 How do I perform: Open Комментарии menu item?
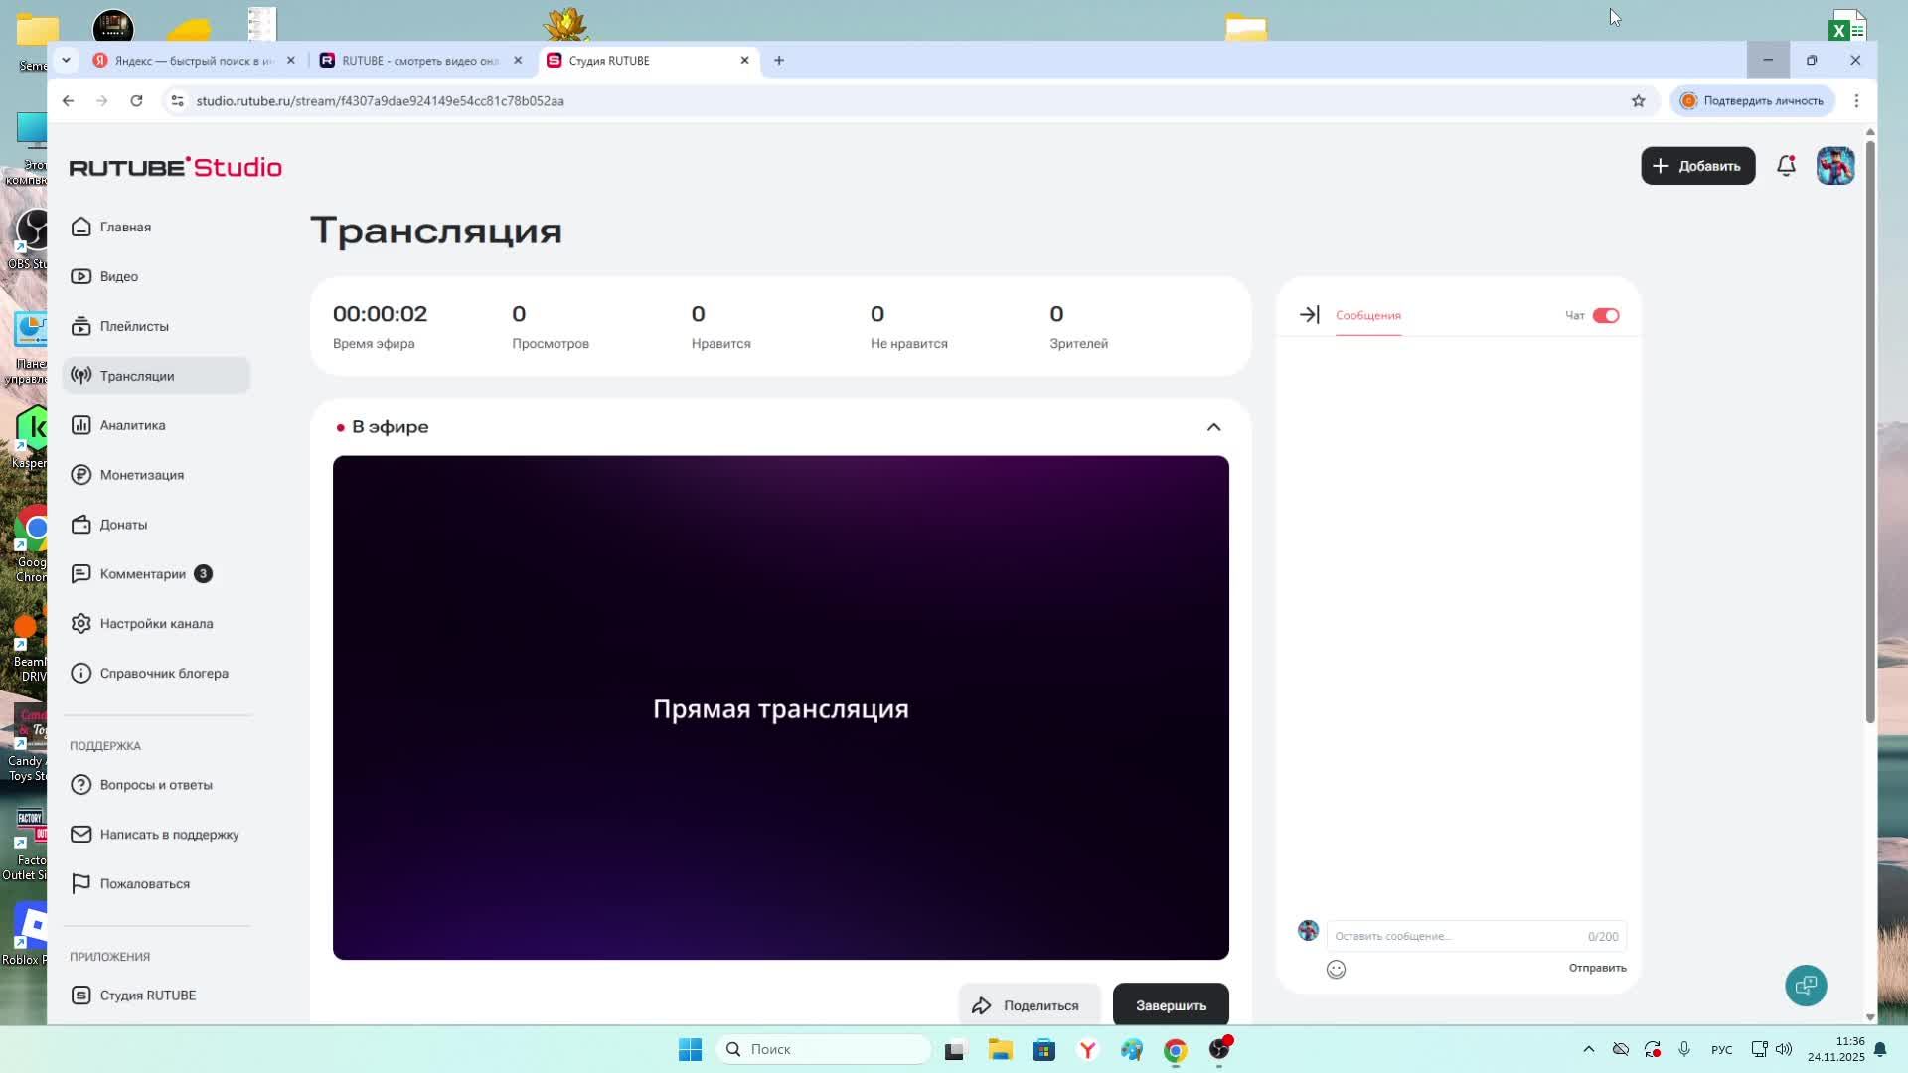click(142, 574)
